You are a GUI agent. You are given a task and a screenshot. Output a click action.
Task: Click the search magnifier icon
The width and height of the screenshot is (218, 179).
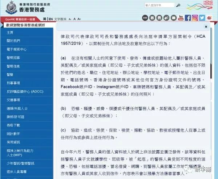[x=178, y=5]
